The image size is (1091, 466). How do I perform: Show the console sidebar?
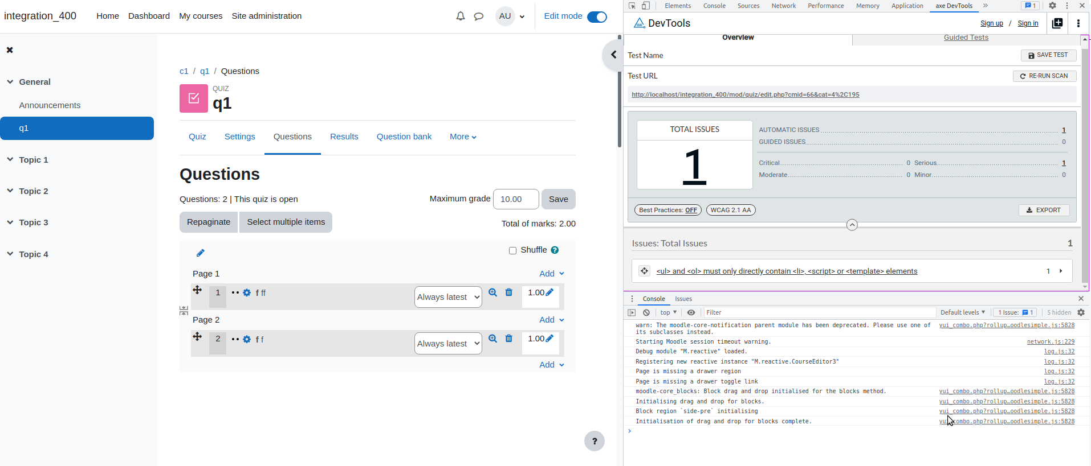click(x=632, y=312)
